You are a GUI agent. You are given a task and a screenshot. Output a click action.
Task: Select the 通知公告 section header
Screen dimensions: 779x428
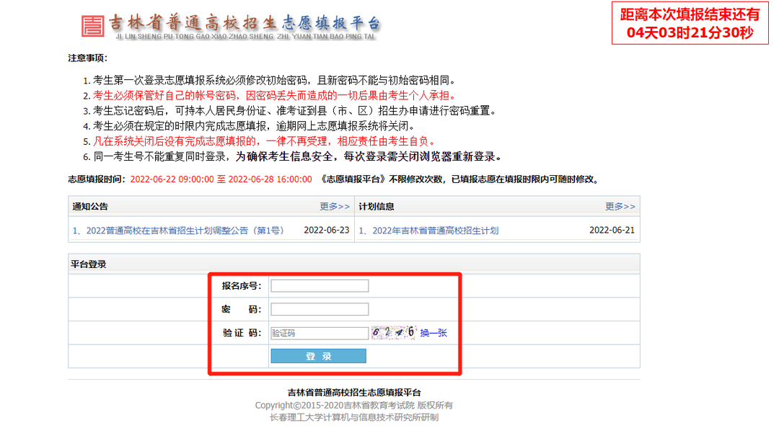click(x=90, y=207)
